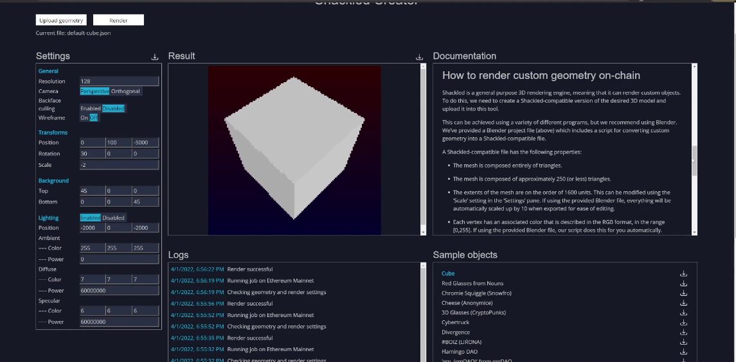Edit Specular Power field
The height and width of the screenshot is (362, 736).
(x=119, y=322)
